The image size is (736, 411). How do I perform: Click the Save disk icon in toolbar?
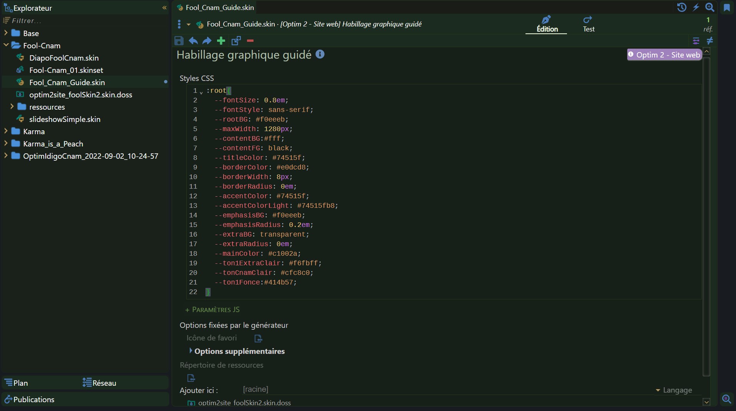click(179, 41)
